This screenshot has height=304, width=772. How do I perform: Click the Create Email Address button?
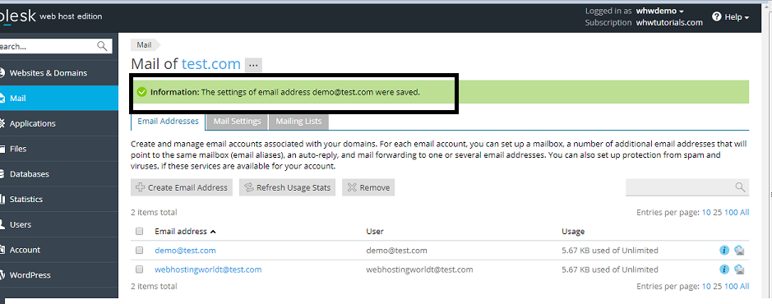(x=182, y=187)
